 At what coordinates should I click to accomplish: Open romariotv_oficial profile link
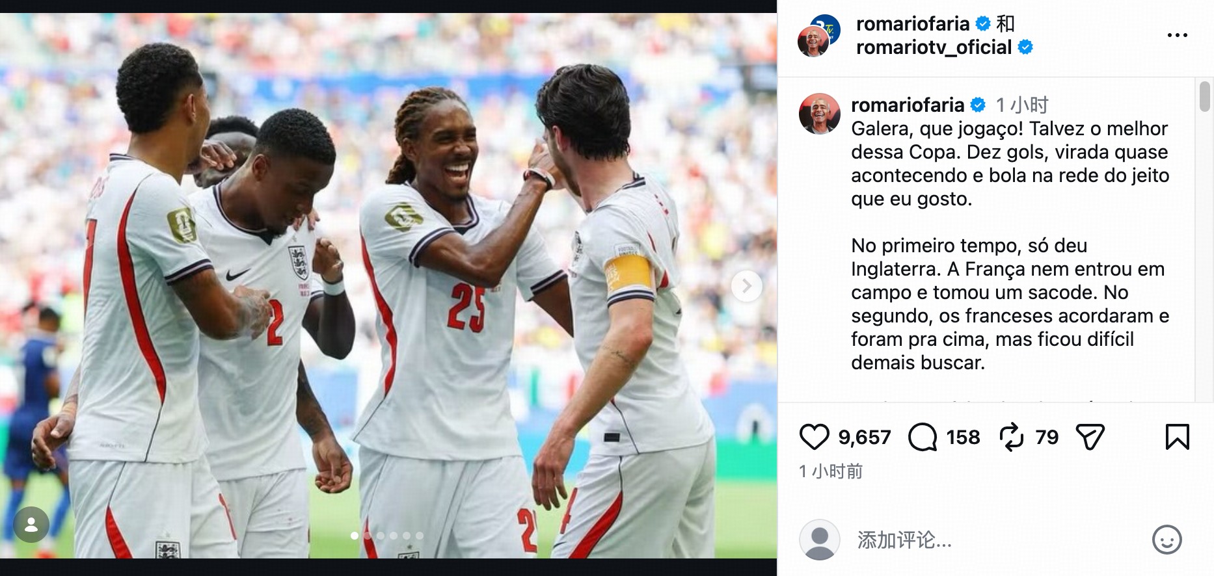pyautogui.click(x=934, y=47)
